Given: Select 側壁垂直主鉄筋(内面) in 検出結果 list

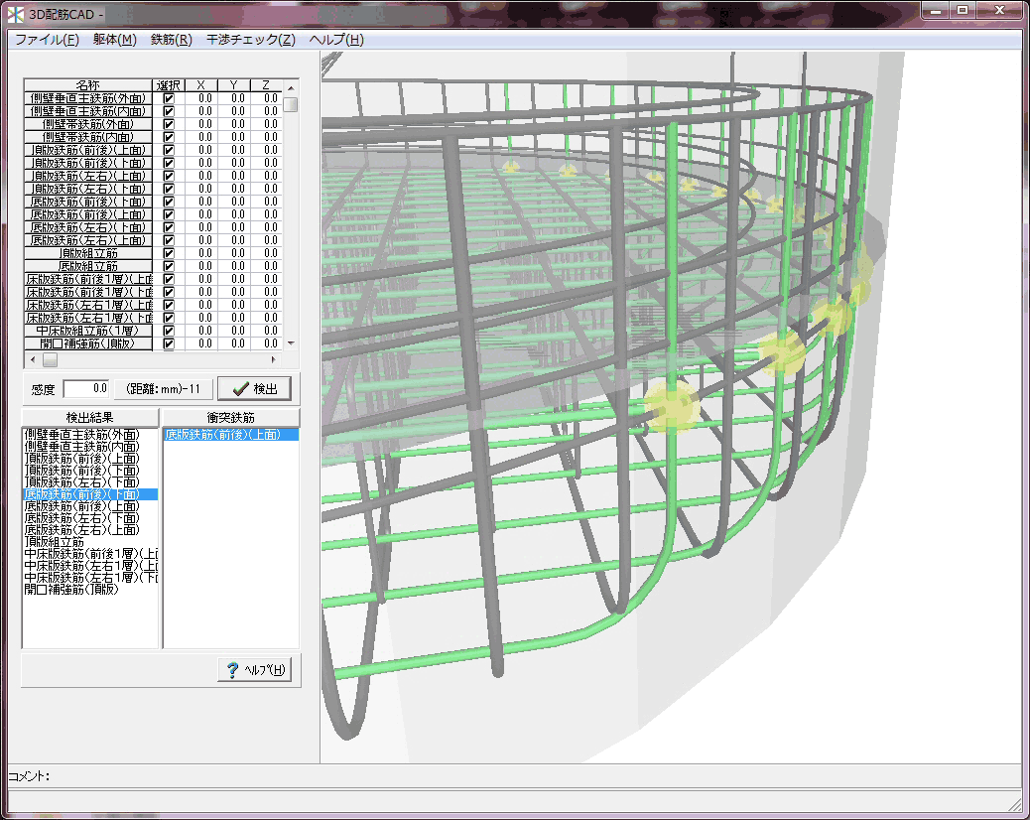Looking at the screenshot, I should coord(82,447).
